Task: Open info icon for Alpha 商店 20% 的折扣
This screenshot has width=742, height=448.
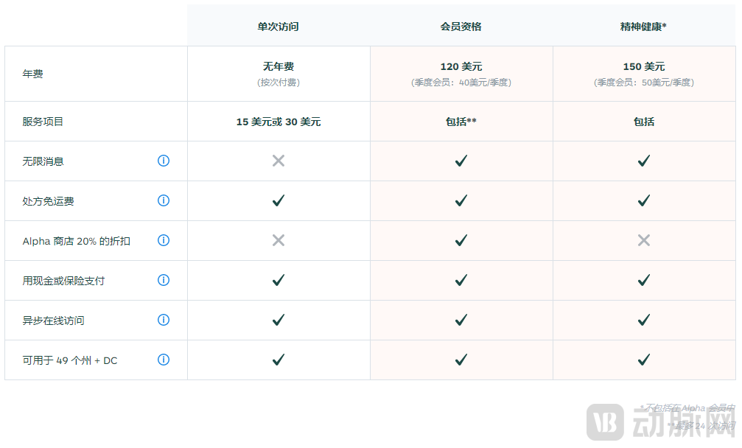Action: pos(164,240)
